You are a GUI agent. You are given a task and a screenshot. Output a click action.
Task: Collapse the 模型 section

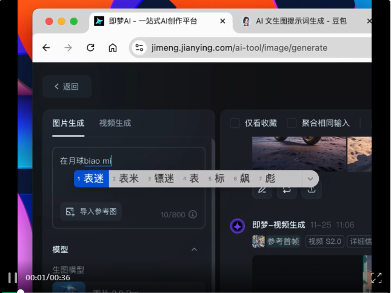point(194,249)
